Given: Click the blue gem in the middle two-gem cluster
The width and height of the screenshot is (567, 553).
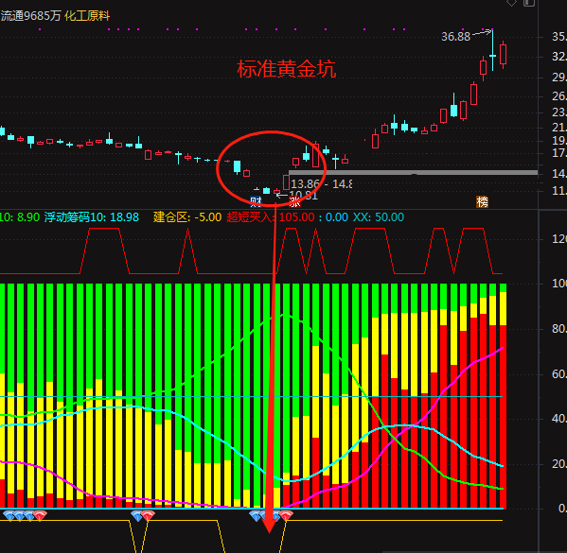Looking at the screenshot, I should [136, 515].
